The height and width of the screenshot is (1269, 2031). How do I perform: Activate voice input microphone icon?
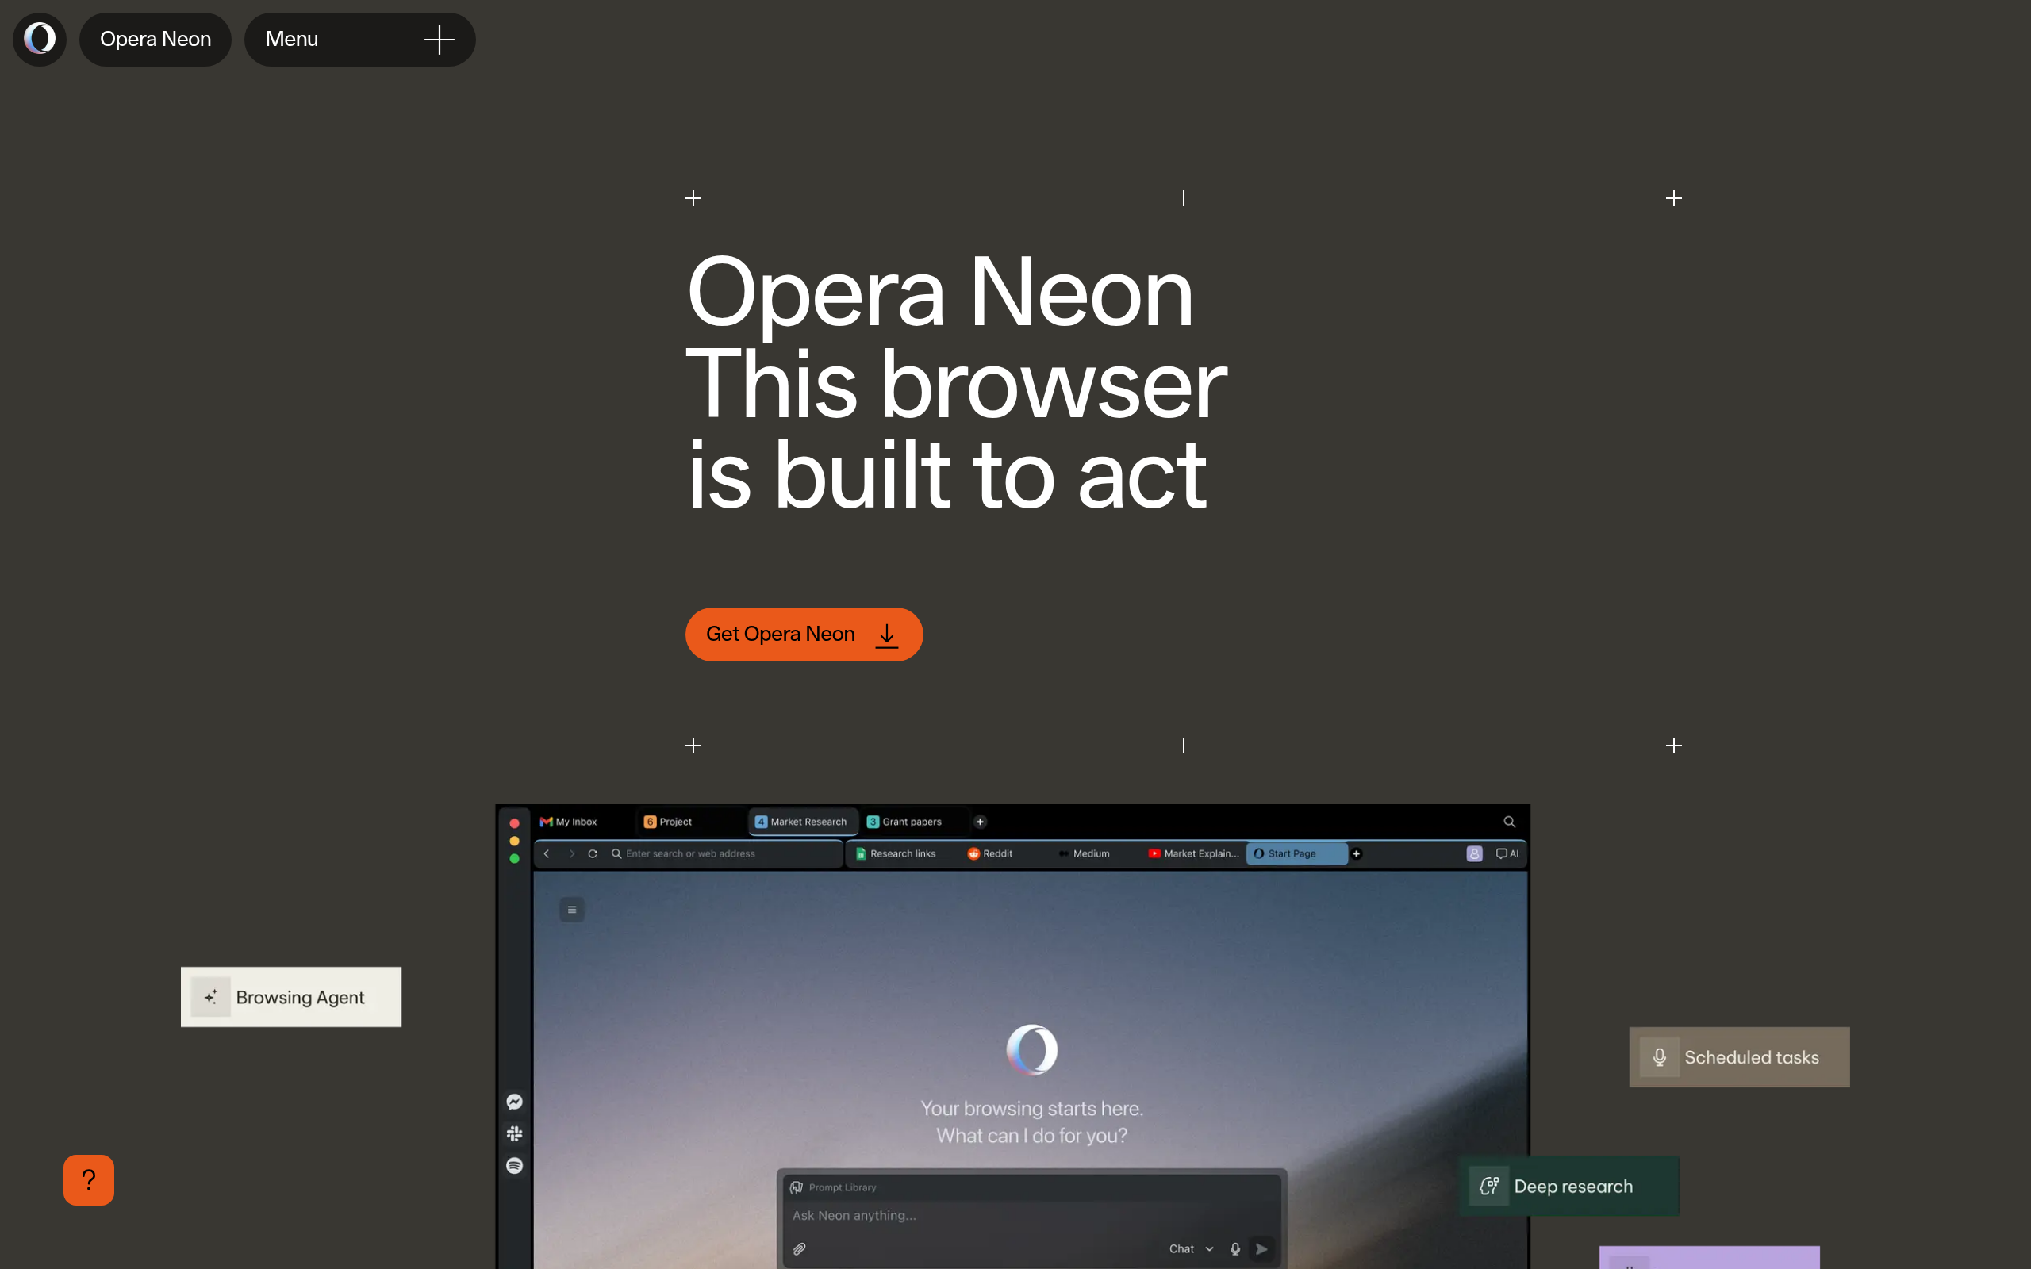(1235, 1249)
